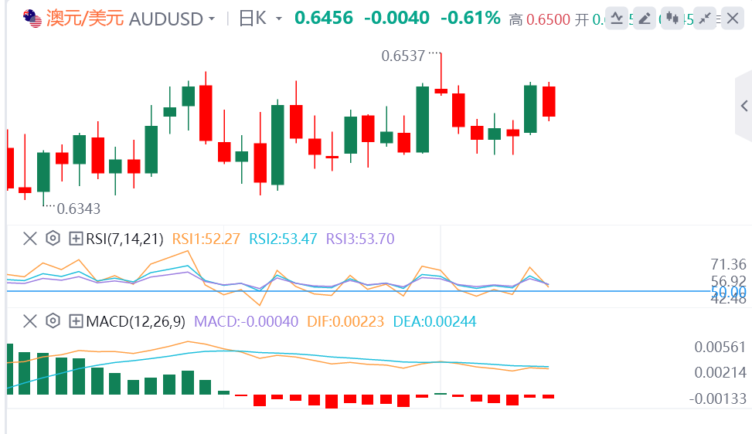This screenshot has width=752, height=434.
Task: Click the AUD/USD flag icon
Action: click(x=32, y=19)
